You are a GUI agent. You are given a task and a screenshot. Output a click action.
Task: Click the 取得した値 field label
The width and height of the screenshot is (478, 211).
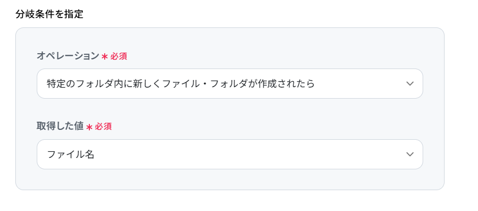(x=60, y=126)
